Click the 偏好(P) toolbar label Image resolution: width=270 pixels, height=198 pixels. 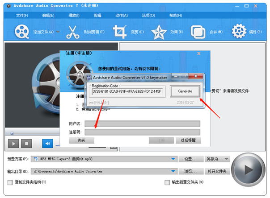click(256, 32)
